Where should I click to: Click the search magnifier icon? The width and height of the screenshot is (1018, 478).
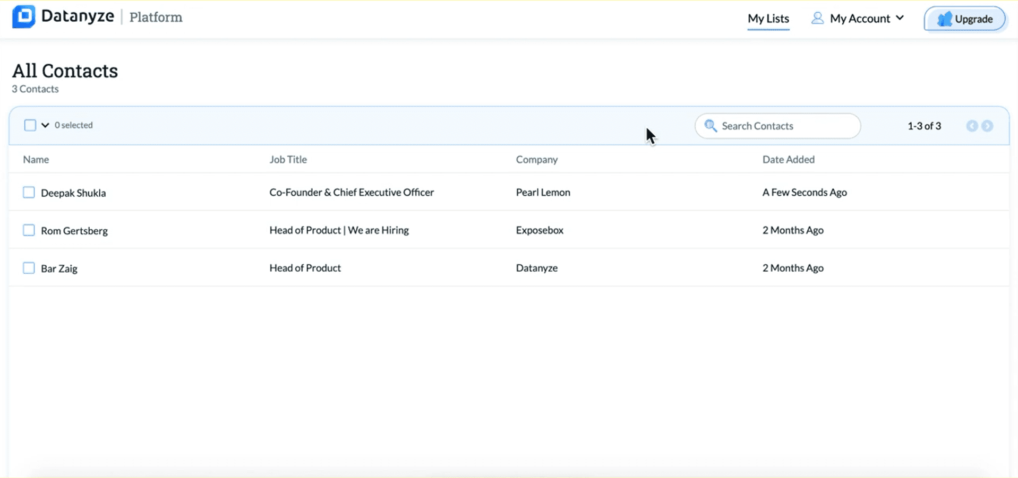click(x=711, y=126)
